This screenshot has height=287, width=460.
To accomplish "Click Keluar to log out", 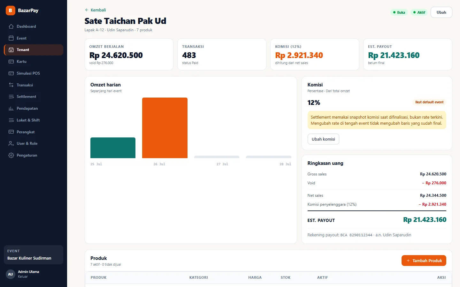I will 23,277.
